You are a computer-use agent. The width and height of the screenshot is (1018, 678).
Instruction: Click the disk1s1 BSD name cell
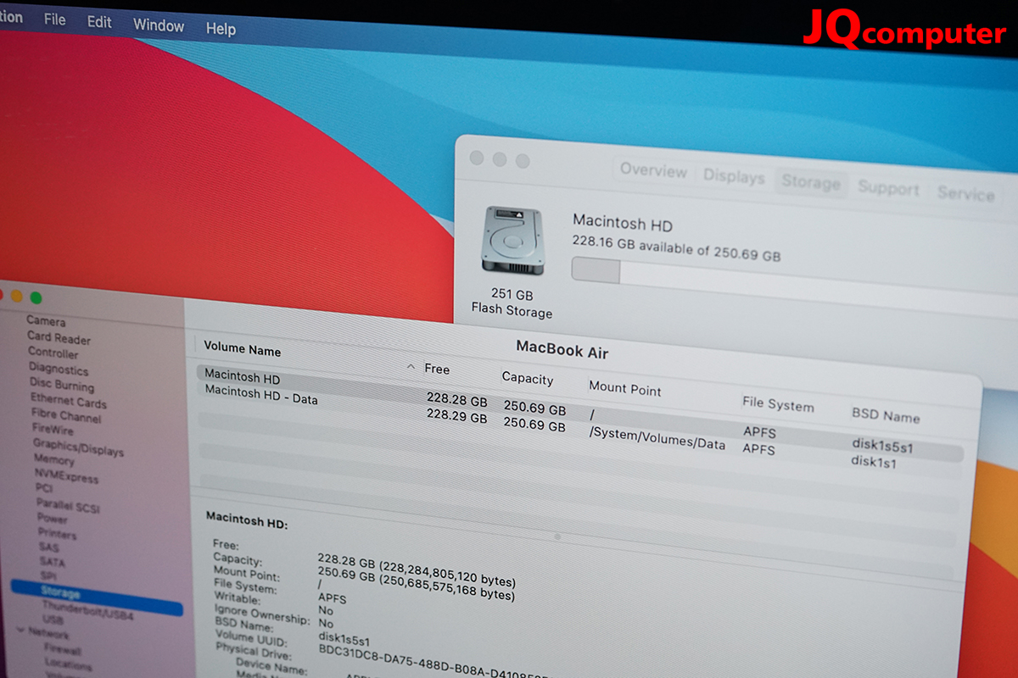[874, 462]
